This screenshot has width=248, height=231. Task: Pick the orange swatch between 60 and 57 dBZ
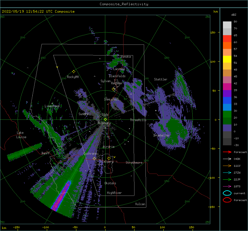click(227, 46)
